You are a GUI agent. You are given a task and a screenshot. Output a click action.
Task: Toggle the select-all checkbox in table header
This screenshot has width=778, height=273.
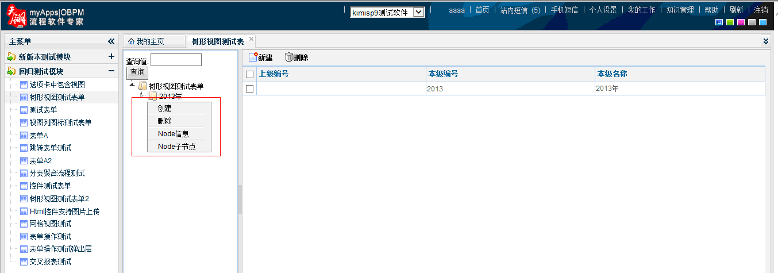pyautogui.click(x=249, y=74)
